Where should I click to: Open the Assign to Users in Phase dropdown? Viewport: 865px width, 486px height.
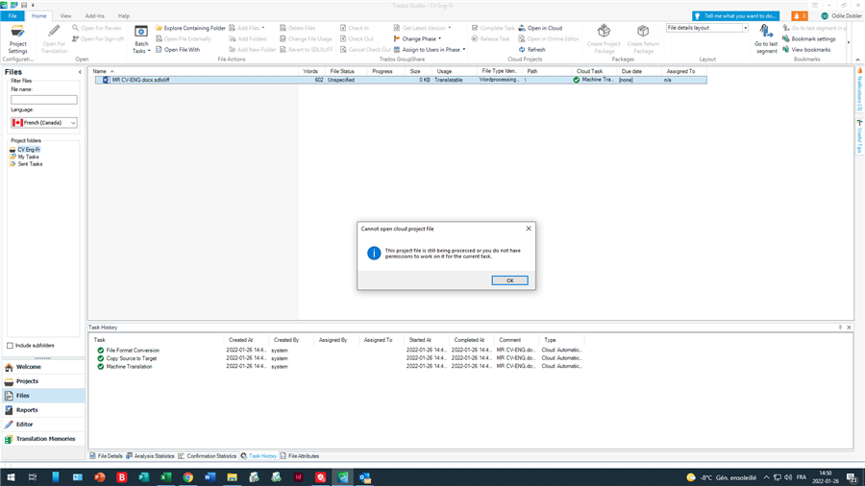click(430, 50)
